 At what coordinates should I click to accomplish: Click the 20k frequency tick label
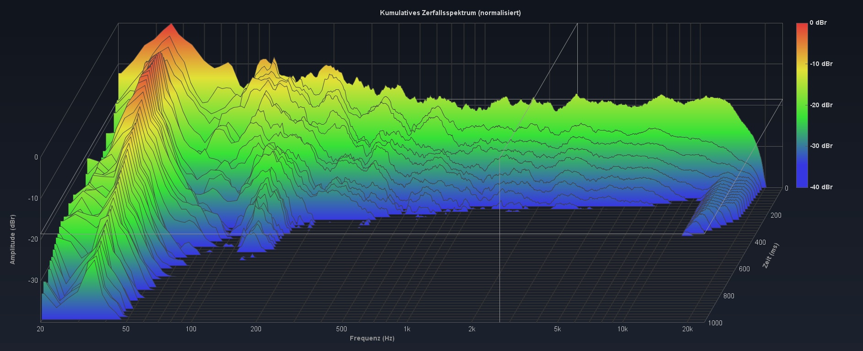click(x=687, y=329)
